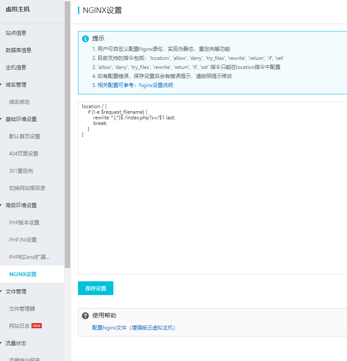The image size is (347, 361).
Task: Click tip line 3 about location指令中配置
Action: pos(186,67)
